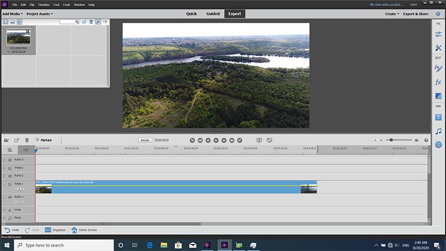This screenshot has width=446, height=251.
Task: Expand the Music track
Action: [4, 218]
